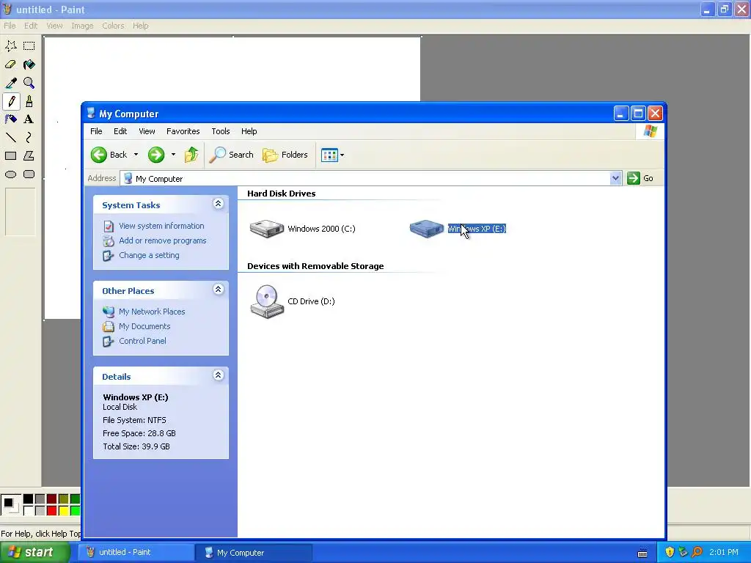Screen dimensions: 751x563
Task: Pick the Eraser tool in Paint
Action: click(10, 65)
